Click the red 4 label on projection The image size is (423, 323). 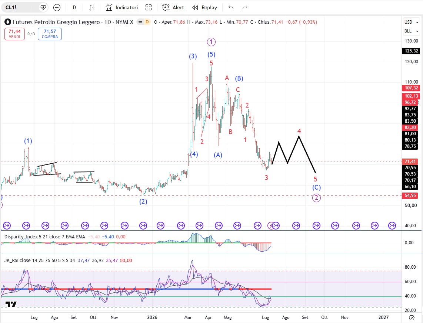click(299, 131)
